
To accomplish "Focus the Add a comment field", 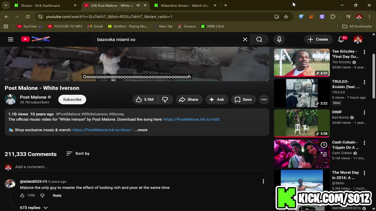I will point(140,167).
